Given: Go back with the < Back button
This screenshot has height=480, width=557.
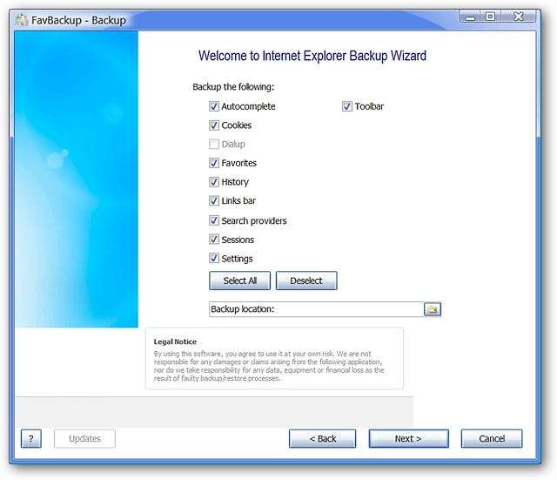Looking at the screenshot, I should pos(323,438).
